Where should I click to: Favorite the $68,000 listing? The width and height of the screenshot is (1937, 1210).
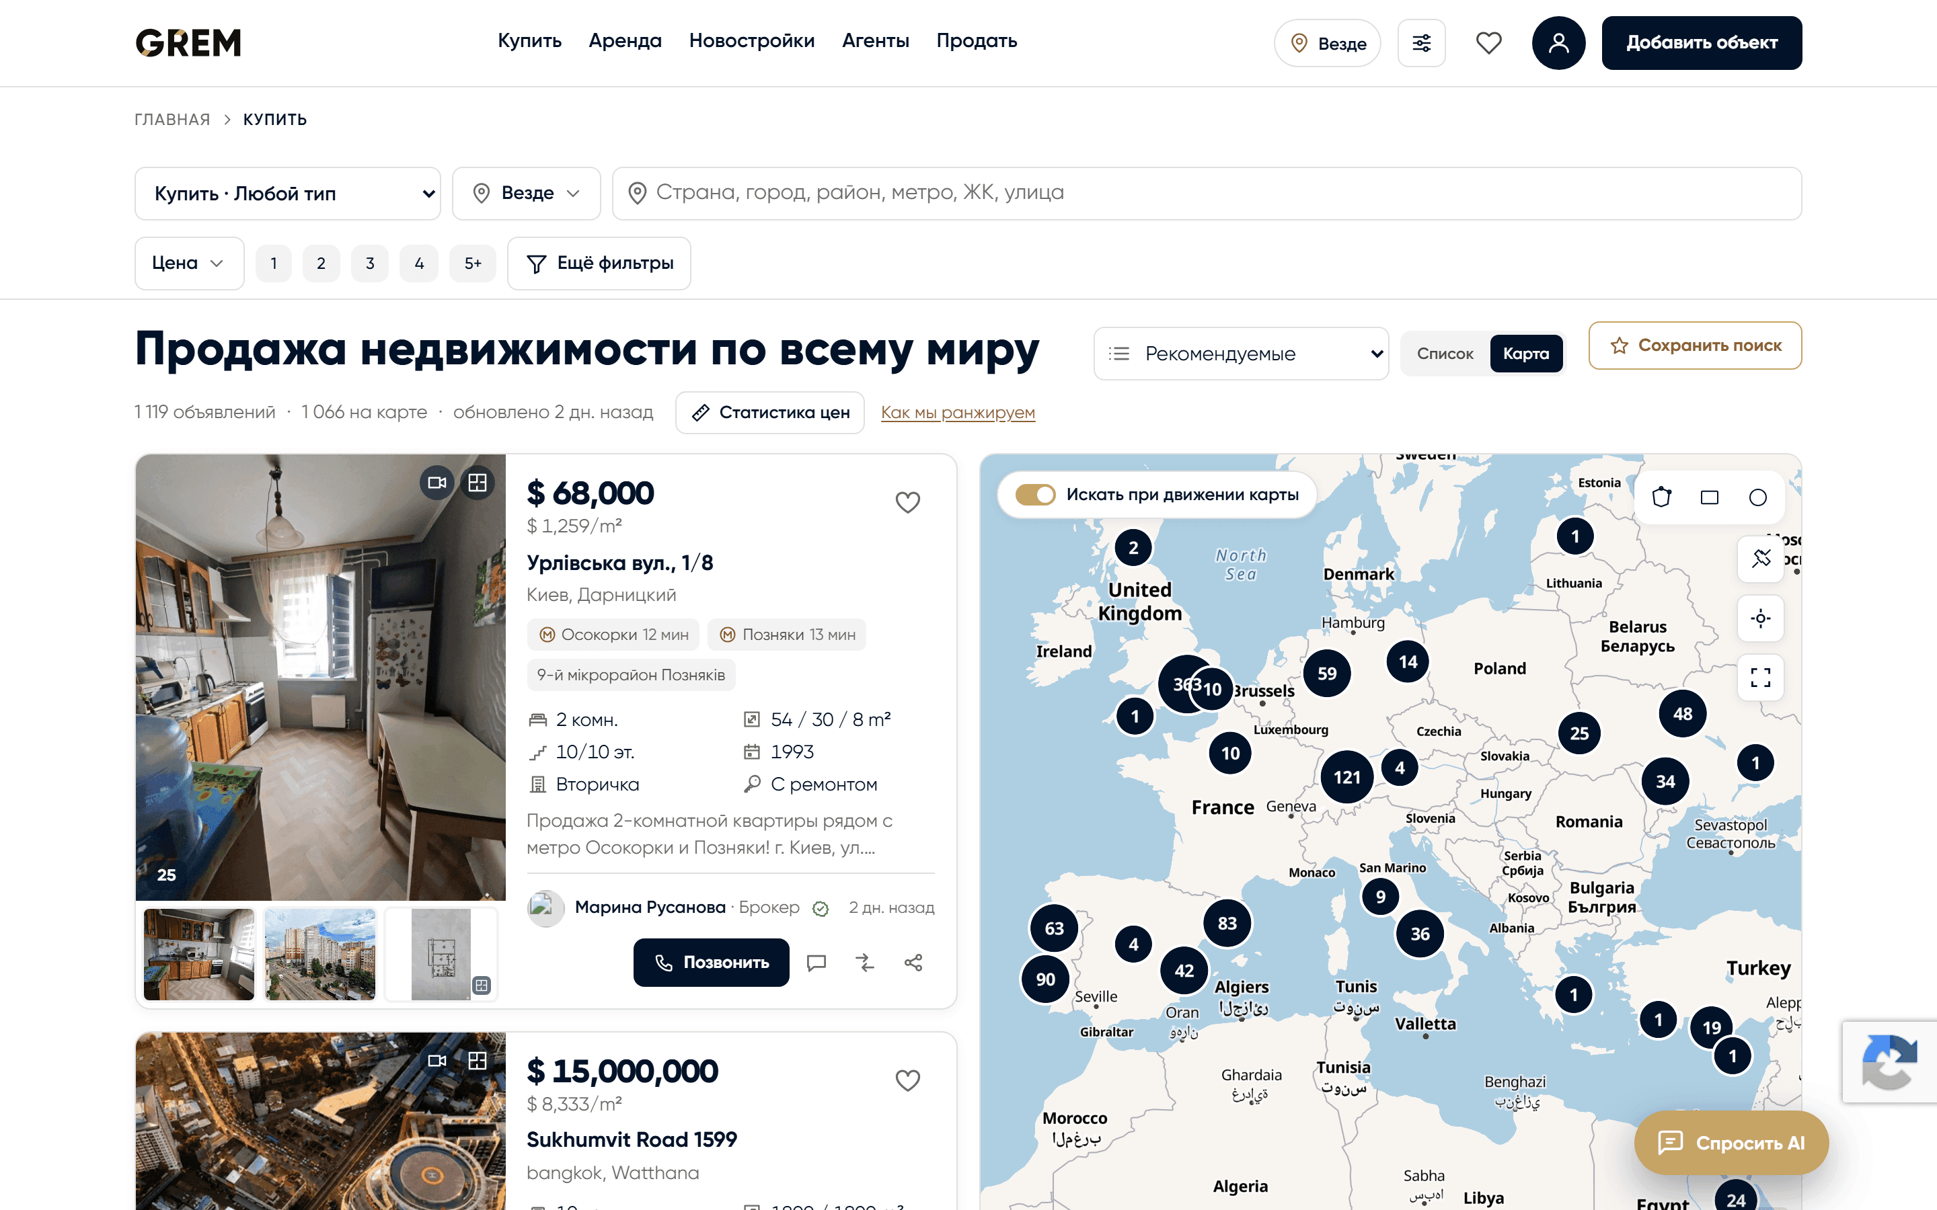[907, 501]
